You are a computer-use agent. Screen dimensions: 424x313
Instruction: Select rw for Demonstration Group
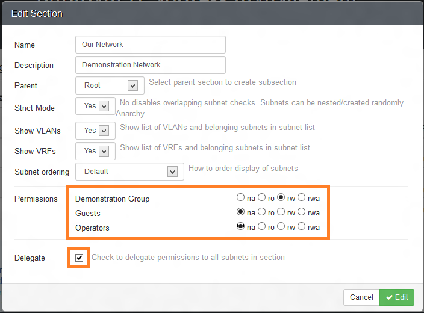click(x=281, y=197)
